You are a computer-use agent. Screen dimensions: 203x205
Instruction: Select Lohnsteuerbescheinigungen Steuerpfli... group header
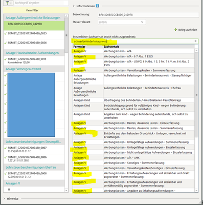coord(34,142)
